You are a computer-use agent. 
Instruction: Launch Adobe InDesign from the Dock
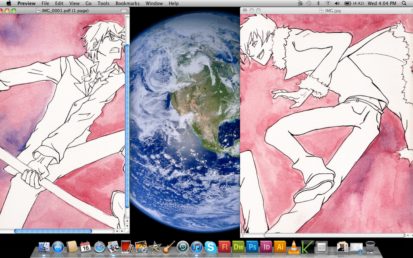pyautogui.click(x=266, y=247)
